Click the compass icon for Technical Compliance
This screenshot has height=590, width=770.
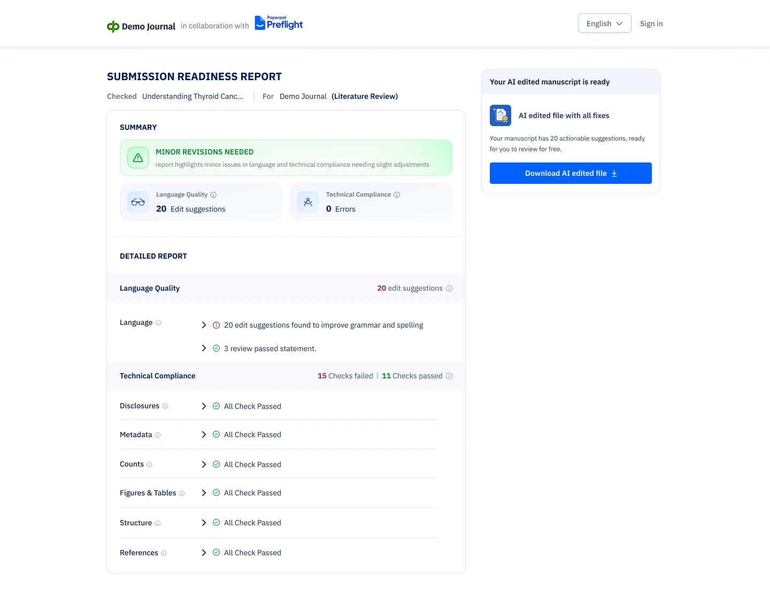[x=308, y=202]
